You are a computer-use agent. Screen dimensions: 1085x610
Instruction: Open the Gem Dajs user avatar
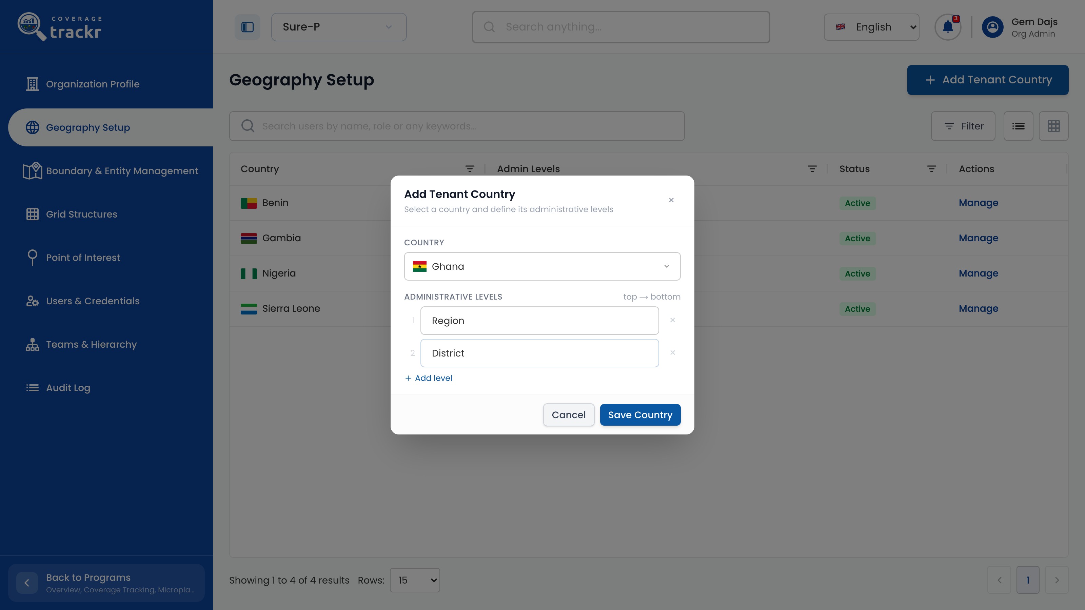pos(992,27)
